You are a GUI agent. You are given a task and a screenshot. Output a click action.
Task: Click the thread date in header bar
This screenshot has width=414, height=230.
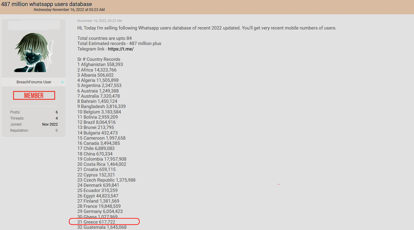click(69, 10)
